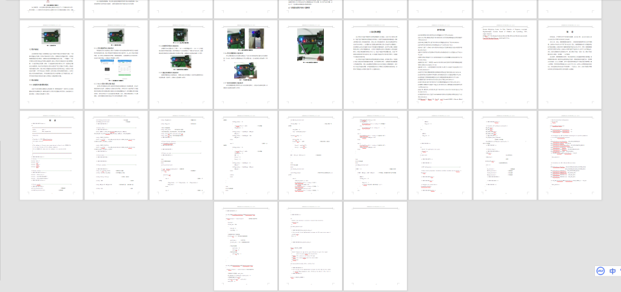Toggle the 中 Chinese input mode indicator
The image size is (621, 292).
613,271
